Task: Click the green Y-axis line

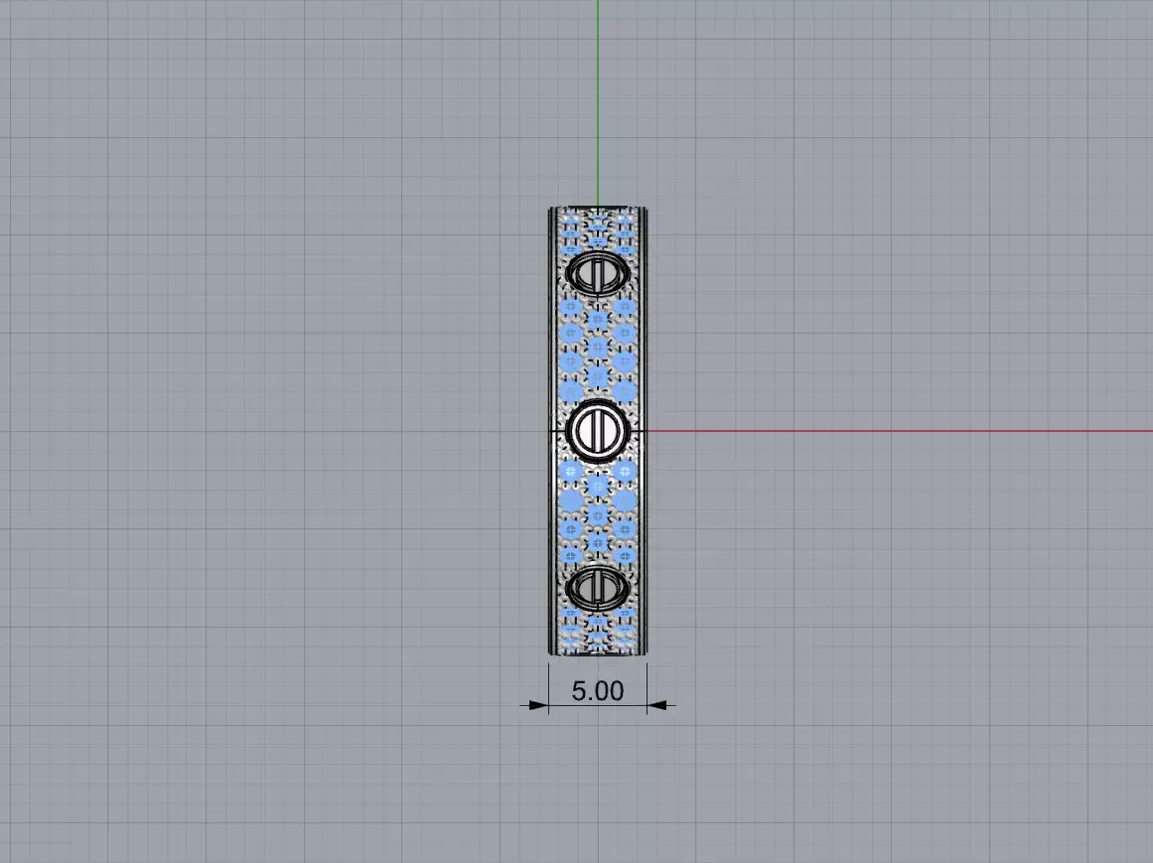Action: [x=598, y=103]
